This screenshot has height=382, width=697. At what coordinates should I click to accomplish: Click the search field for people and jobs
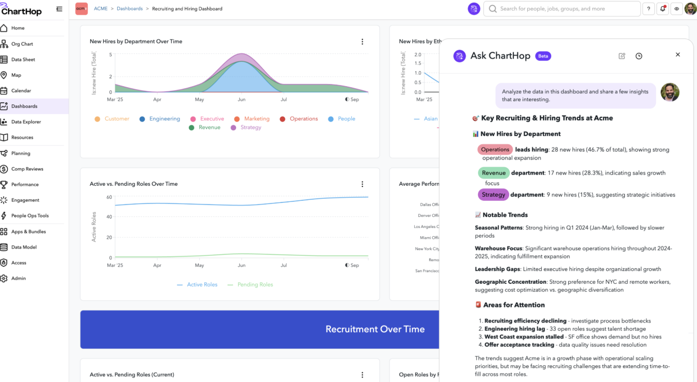click(x=562, y=8)
